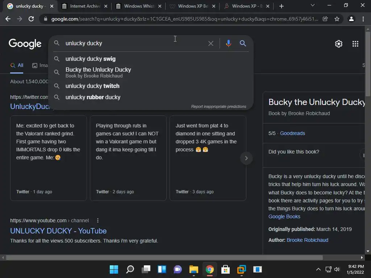Open Google quick settings gear
This screenshot has height=278, width=371.
[x=339, y=44]
